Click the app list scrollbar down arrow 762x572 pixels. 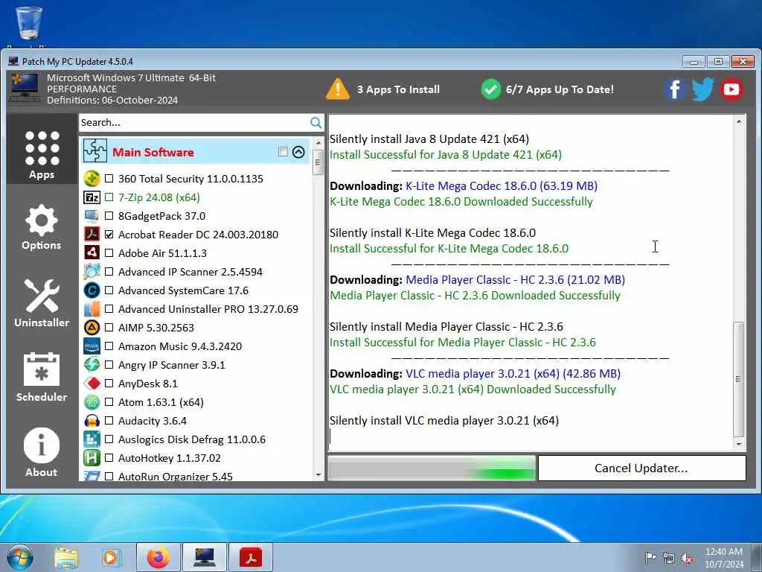pos(318,474)
